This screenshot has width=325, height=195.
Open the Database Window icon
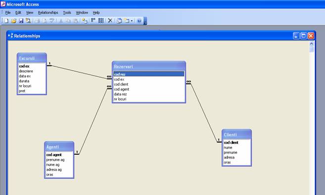point(119,21)
